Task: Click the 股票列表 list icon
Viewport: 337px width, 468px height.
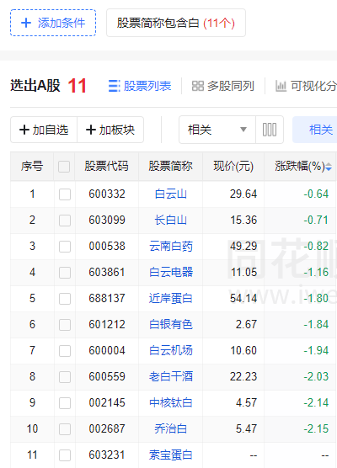Action: click(x=114, y=86)
